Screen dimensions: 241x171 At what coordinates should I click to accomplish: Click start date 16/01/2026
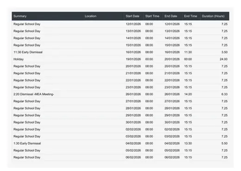[133, 52]
